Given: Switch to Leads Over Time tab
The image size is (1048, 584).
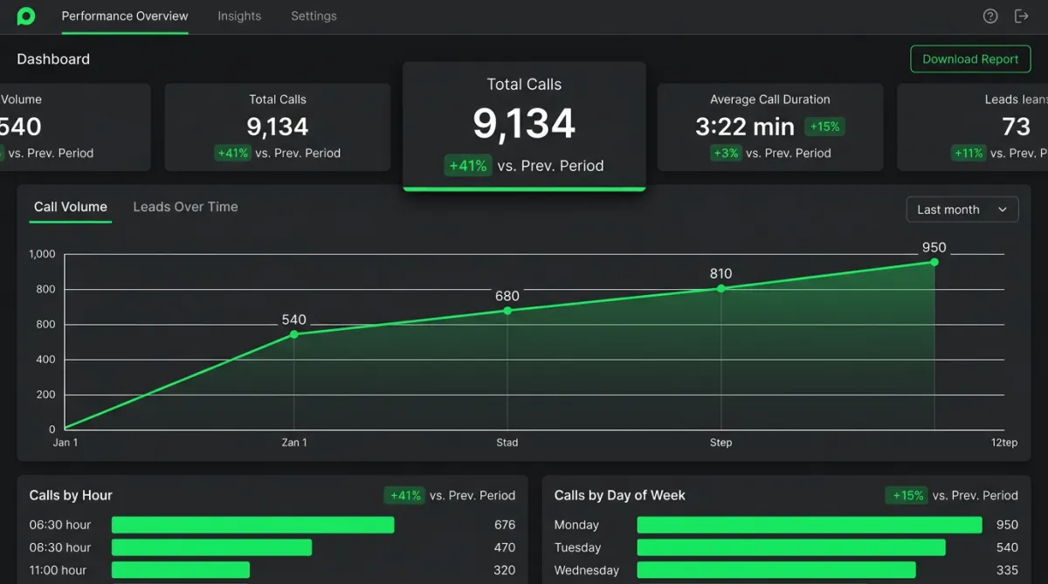Looking at the screenshot, I should (x=185, y=207).
